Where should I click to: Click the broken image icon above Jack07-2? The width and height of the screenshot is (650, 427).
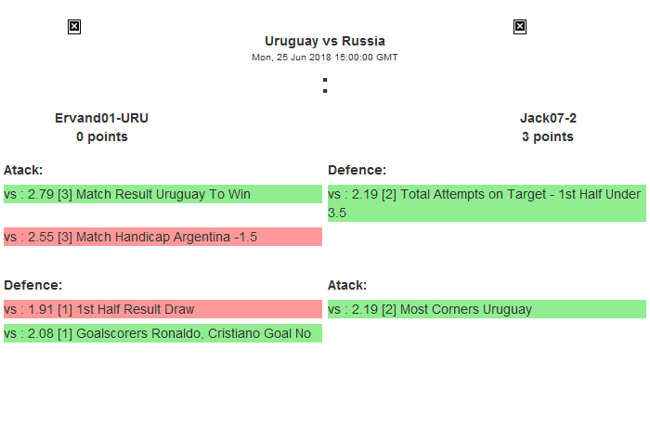click(520, 27)
